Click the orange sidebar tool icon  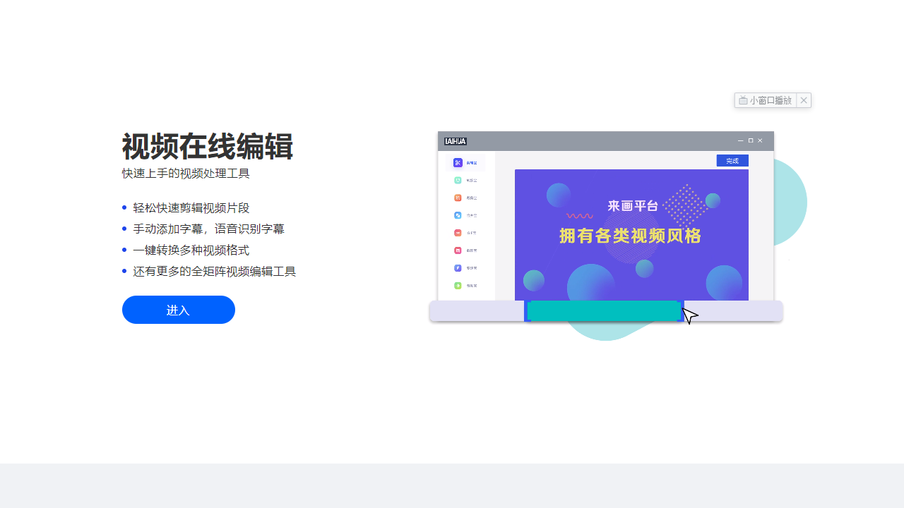458,198
